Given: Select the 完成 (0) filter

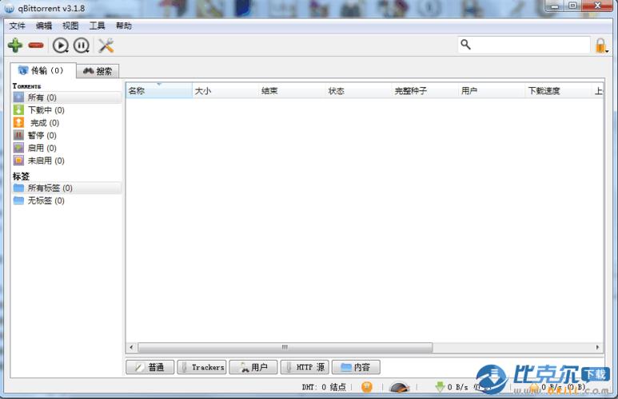Looking at the screenshot, I should pyautogui.click(x=67, y=123).
